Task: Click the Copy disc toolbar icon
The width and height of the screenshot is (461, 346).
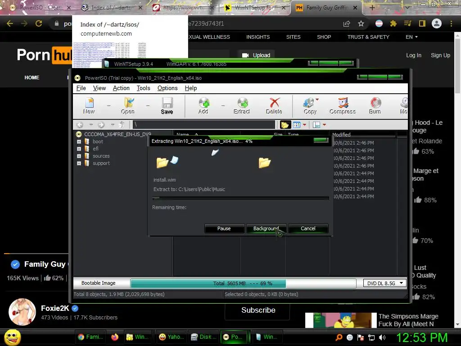Action: click(309, 106)
